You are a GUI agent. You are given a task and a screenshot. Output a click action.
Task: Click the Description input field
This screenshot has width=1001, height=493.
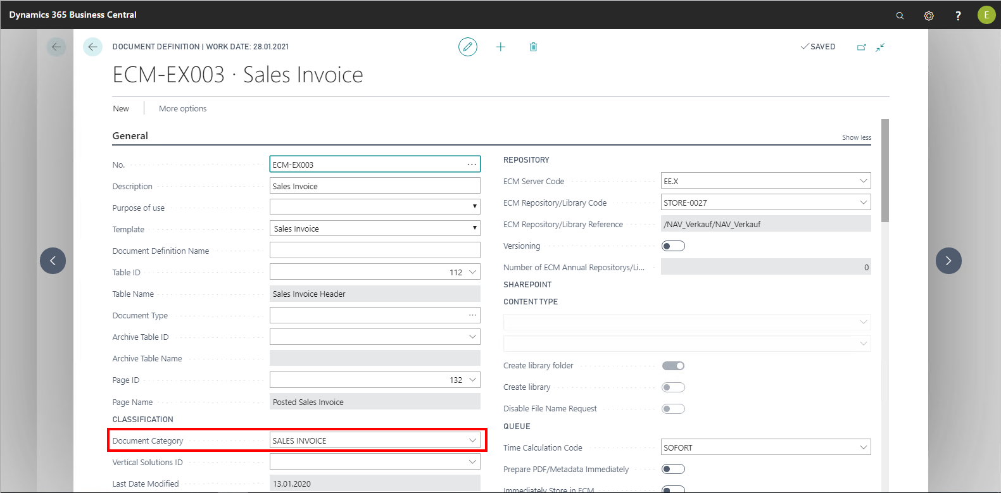(x=374, y=186)
